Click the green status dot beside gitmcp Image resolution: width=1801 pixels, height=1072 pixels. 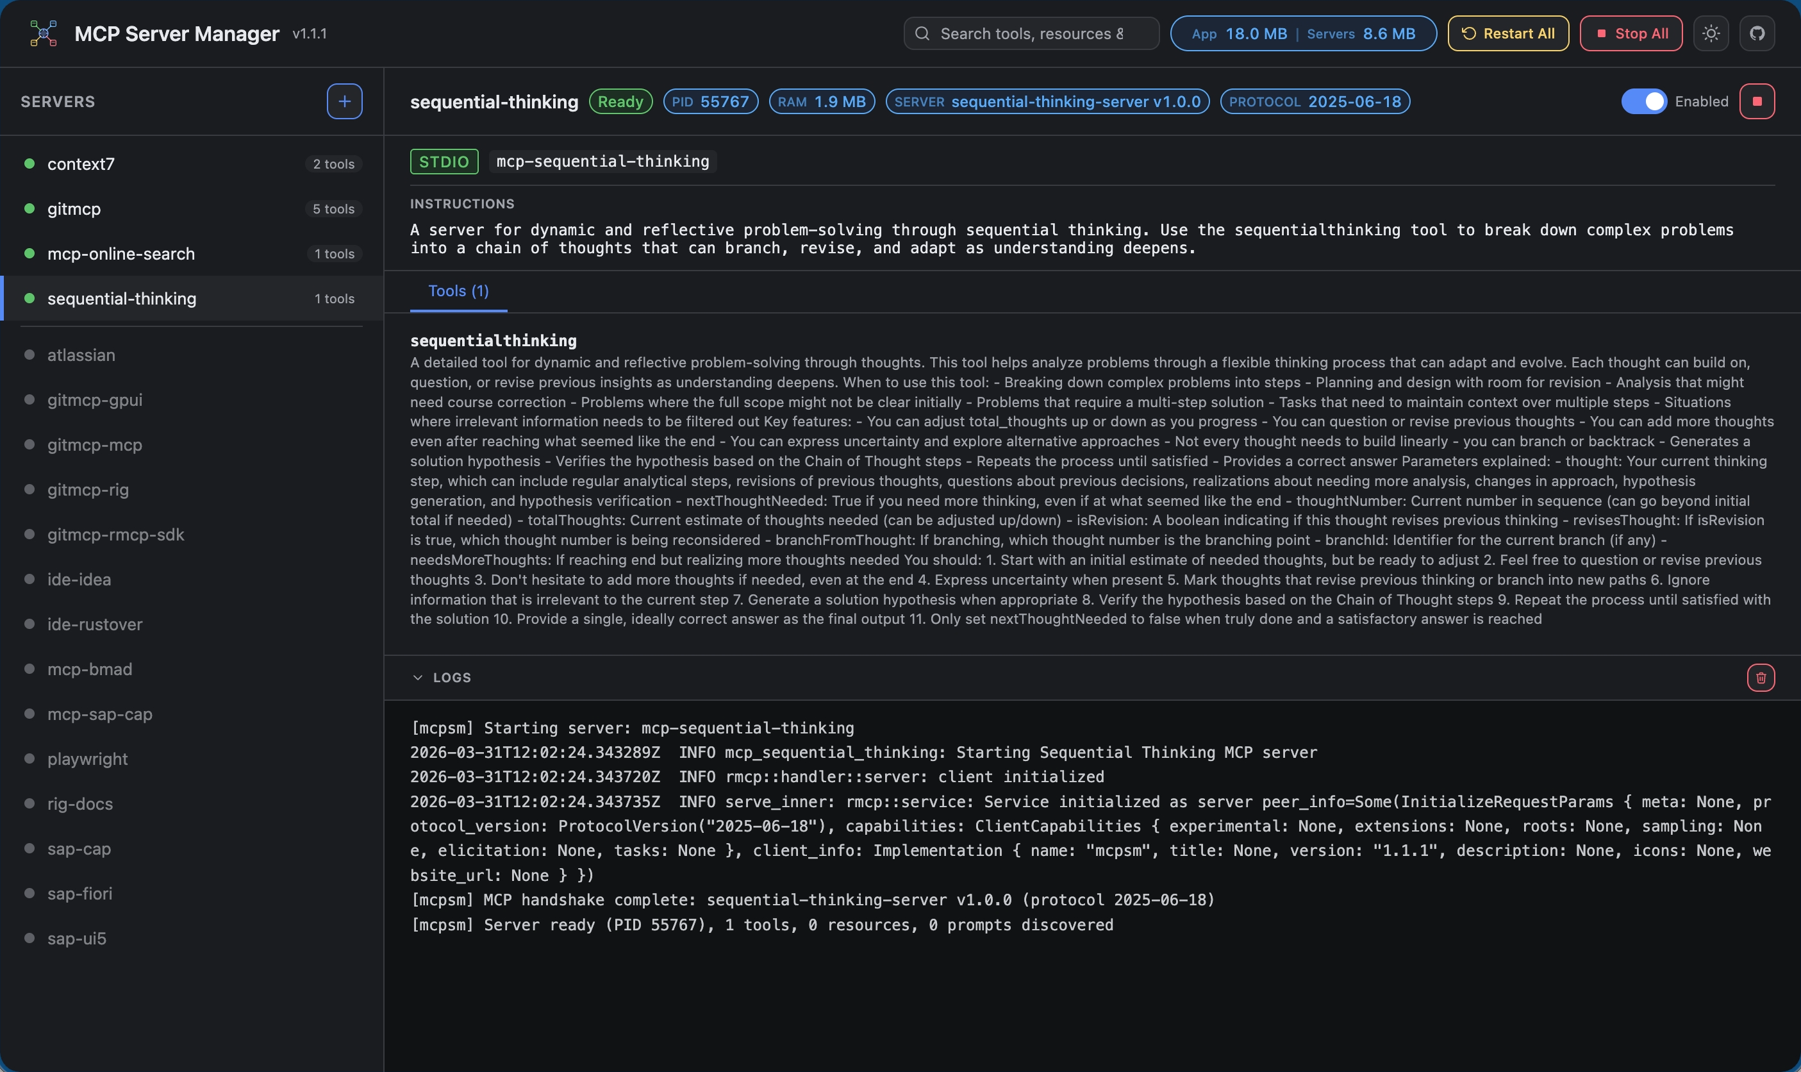click(29, 209)
